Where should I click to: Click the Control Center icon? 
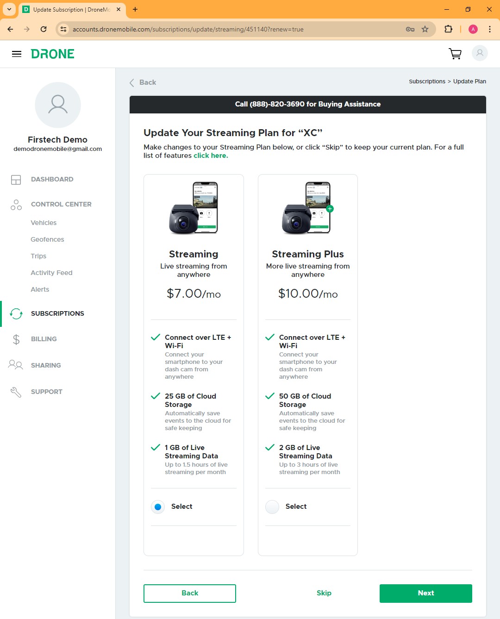click(x=16, y=205)
